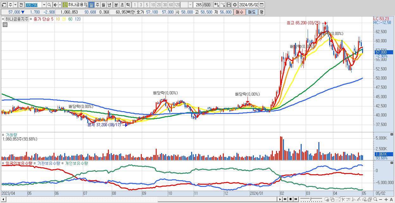Click the chart image icon at bottom toolbar
The image size is (395, 203).
[370, 199]
